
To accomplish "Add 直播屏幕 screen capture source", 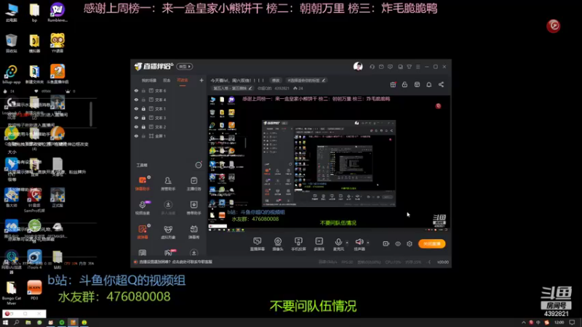I will 258,244.
